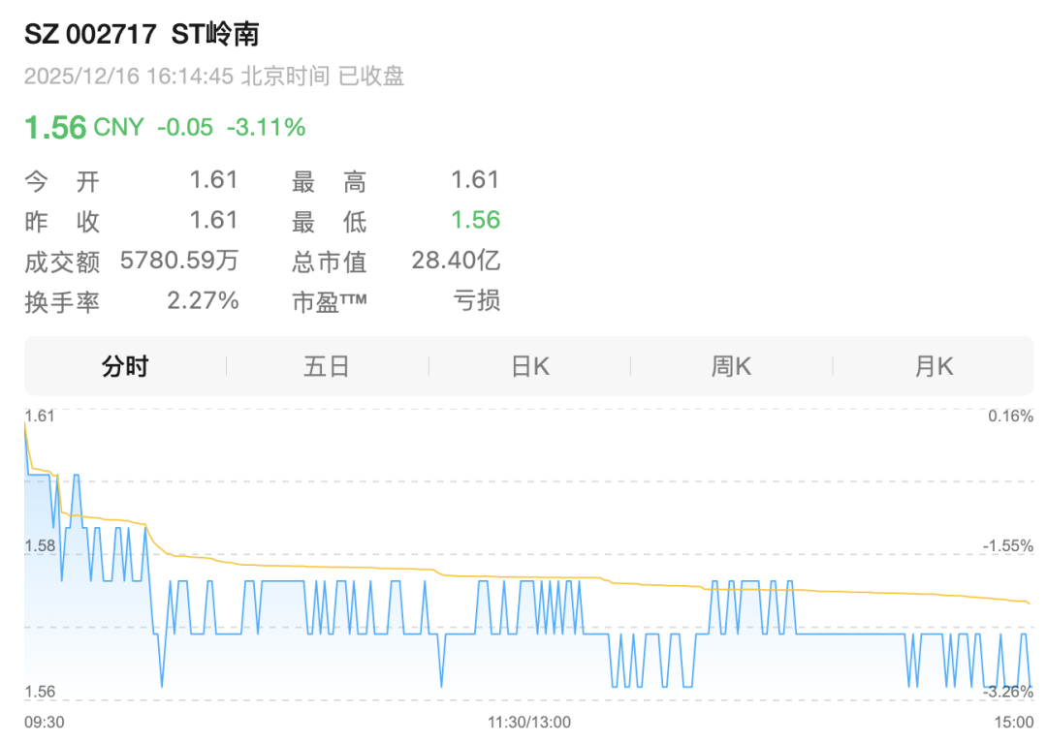
Task: Click the 09:30 time axis label
Action: (x=45, y=723)
